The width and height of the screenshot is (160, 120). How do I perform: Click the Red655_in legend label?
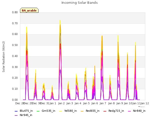click(92, 111)
